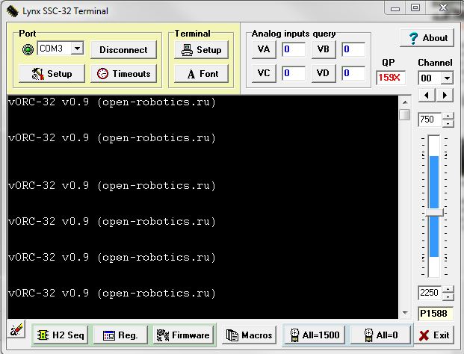Open the About dialog
464x354 pixels.
(427, 38)
